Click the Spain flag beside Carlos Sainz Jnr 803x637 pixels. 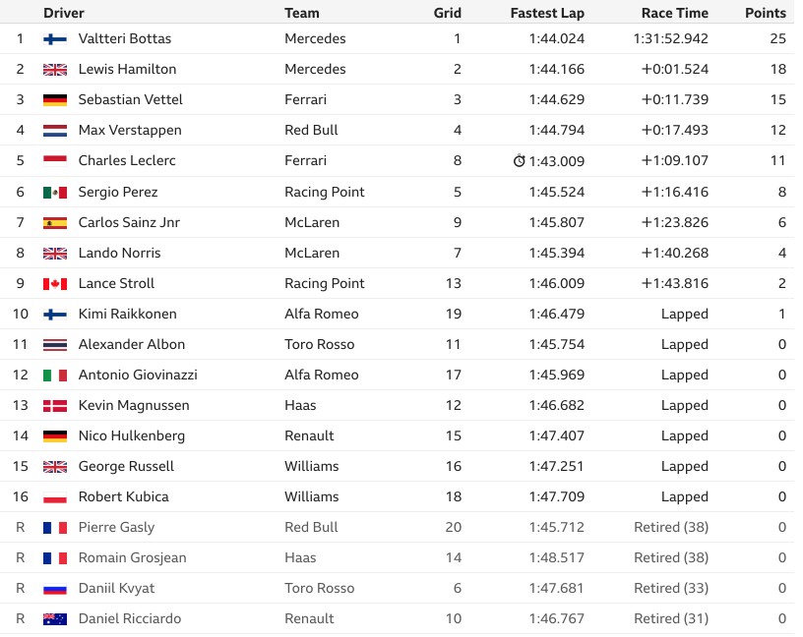(55, 222)
